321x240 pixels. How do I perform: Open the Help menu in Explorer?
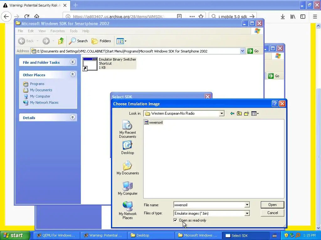pos(86,31)
